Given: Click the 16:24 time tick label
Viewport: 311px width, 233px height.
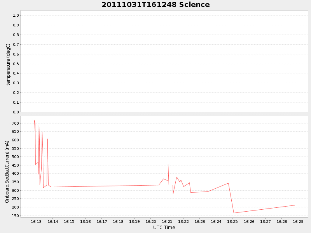Looking at the screenshot, I should [216, 221].
